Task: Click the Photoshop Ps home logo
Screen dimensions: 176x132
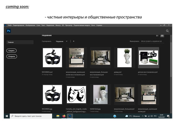Action: pyautogui.click(x=9, y=31)
